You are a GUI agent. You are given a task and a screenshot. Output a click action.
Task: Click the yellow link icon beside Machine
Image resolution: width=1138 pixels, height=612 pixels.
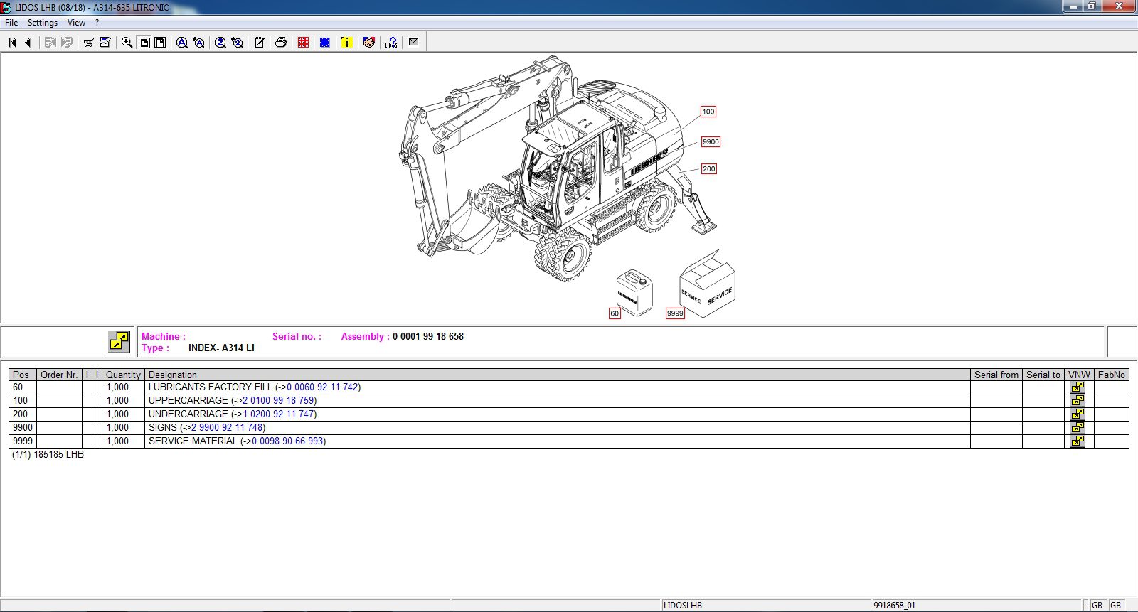119,342
